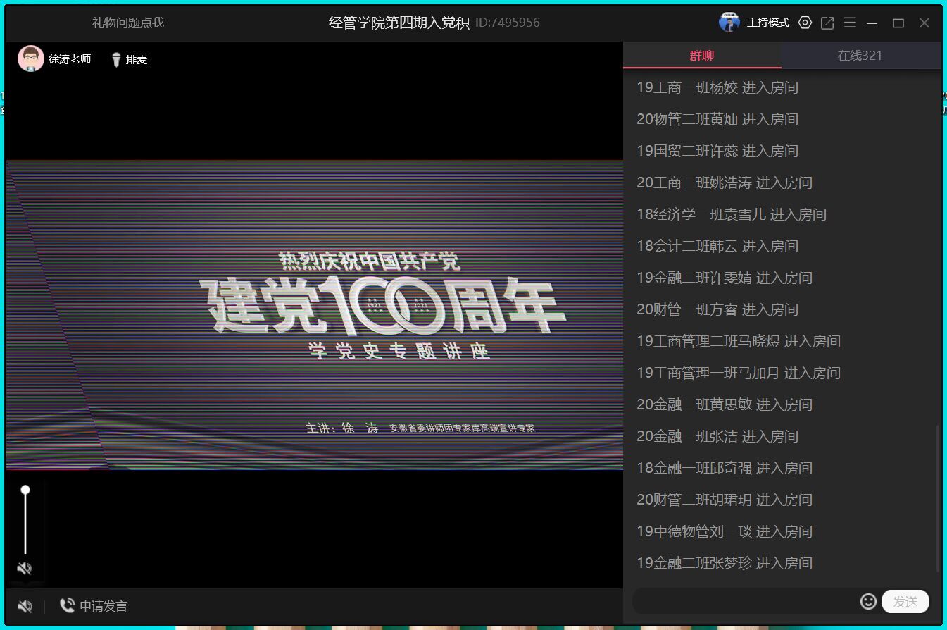Open the hamburger menu in title bar
This screenshot has height=630, width=947.
coord(850,23)
